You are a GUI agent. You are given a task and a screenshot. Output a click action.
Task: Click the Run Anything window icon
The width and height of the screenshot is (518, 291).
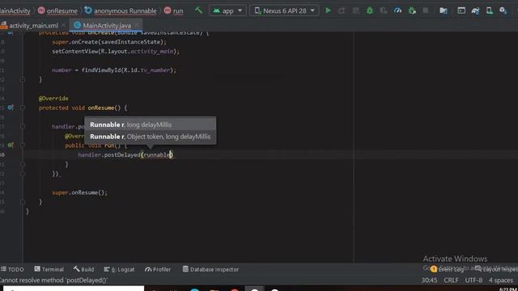[461, 11]
